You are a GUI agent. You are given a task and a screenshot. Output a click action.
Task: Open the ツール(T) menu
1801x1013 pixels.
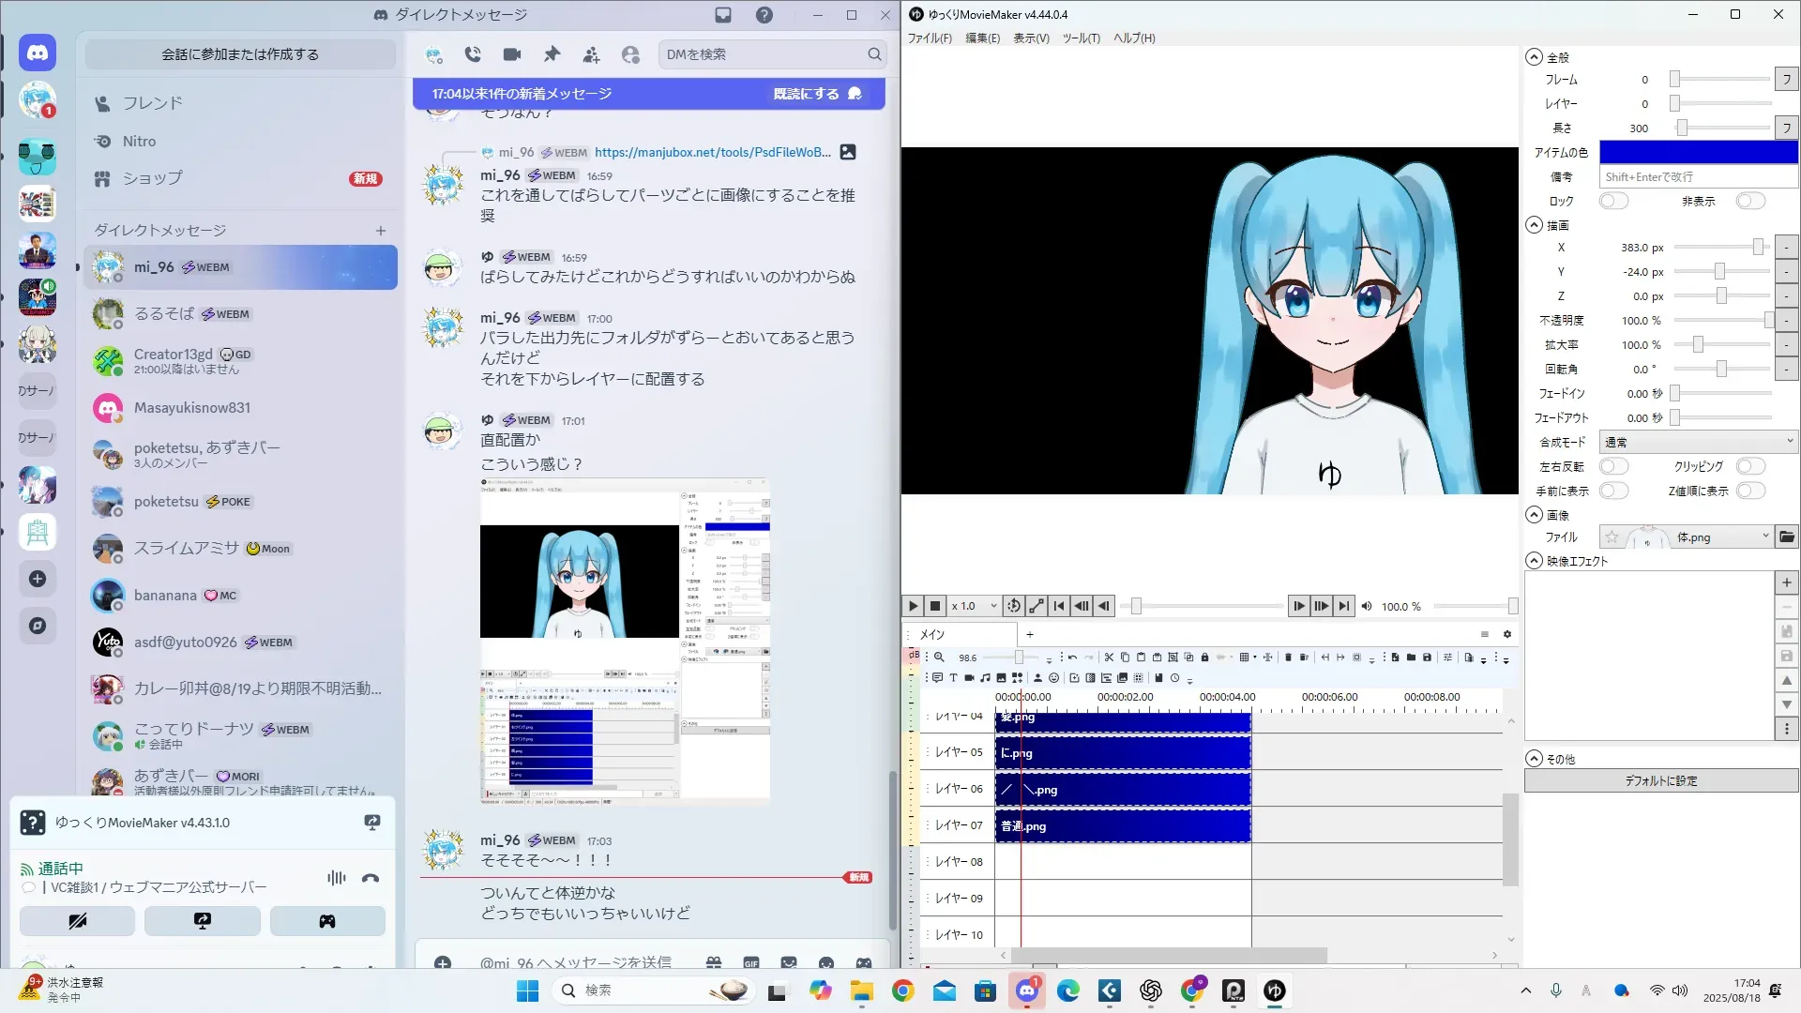(1081, 38)
